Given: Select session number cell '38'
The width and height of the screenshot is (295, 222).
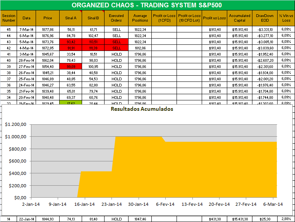Looking at the screenshot, I should [x=9, y=73].
